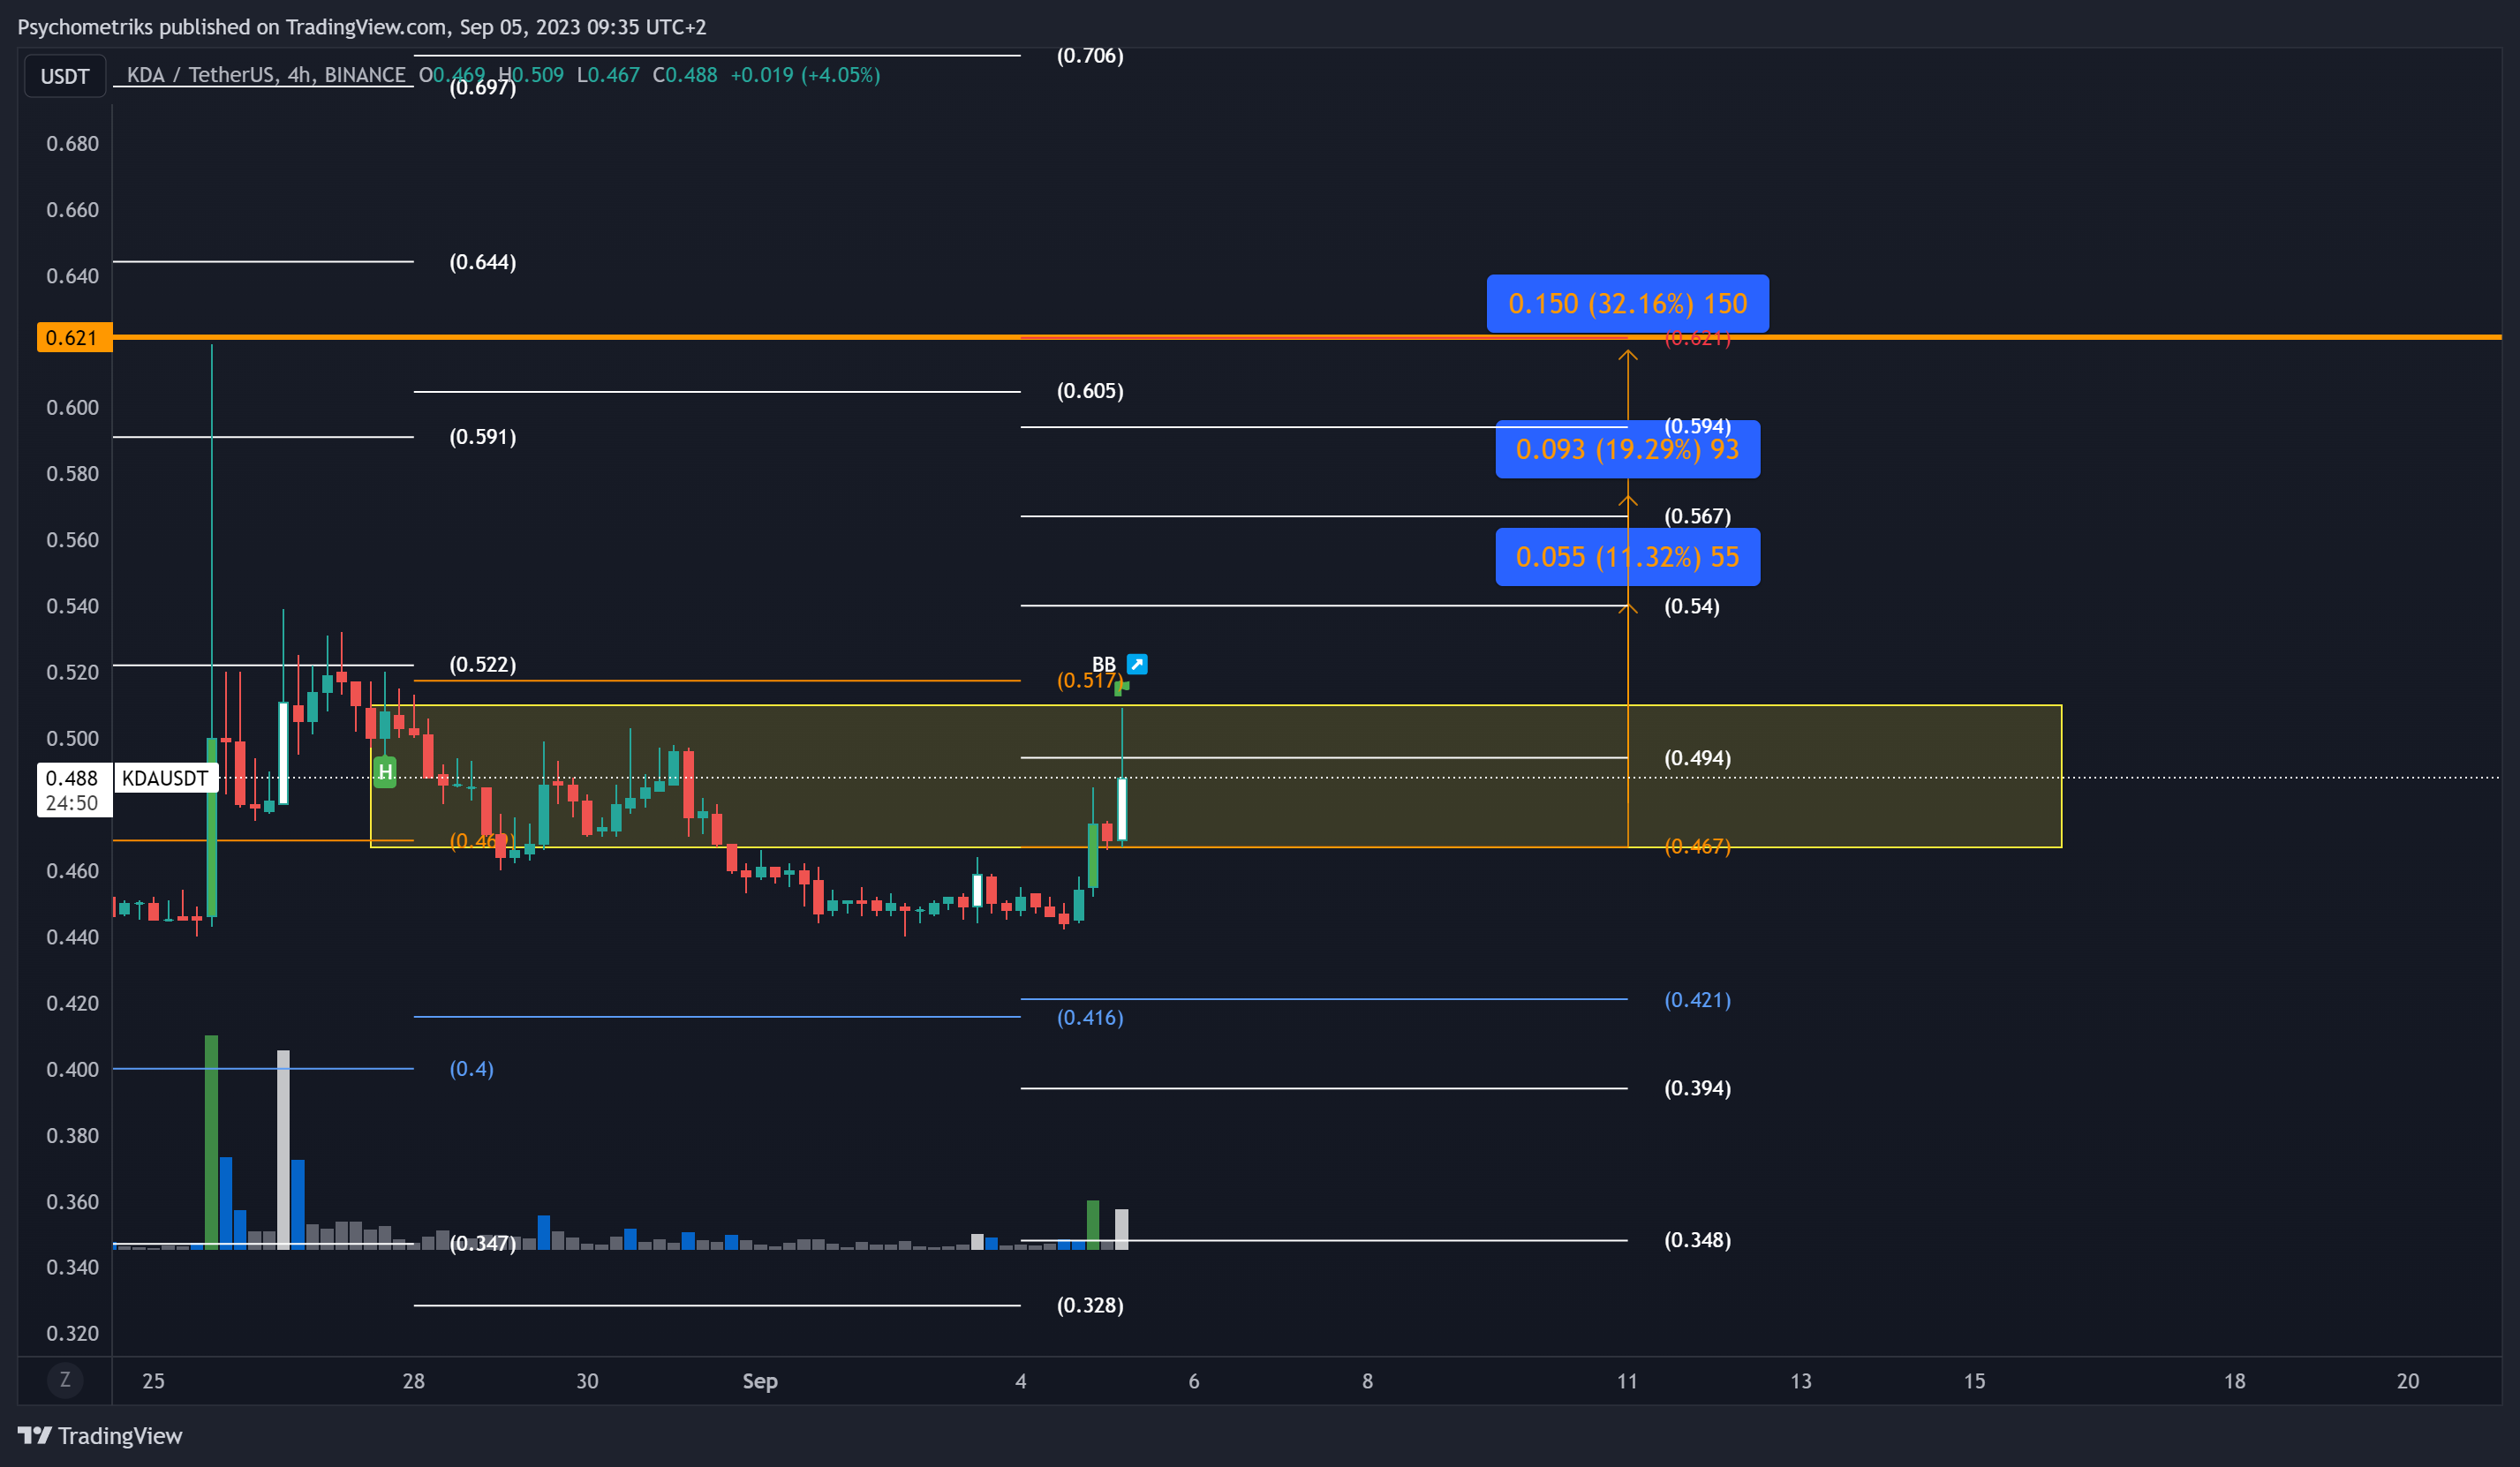The image size is (2520, 1467).
Task: Click the (0.522) level label
Action: pyautogui.click(x=483, y=665)
